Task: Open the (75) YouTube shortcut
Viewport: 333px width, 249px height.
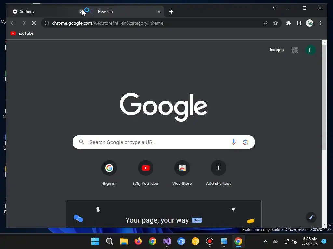Action: 145,173
